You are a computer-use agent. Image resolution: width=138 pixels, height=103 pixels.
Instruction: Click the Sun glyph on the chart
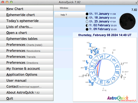coord(91,57)
